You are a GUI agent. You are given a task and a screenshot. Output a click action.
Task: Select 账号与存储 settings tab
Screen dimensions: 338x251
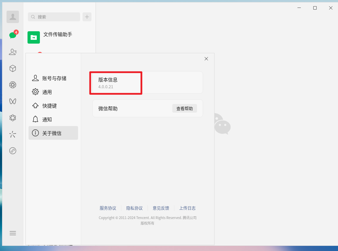(53, 78)
